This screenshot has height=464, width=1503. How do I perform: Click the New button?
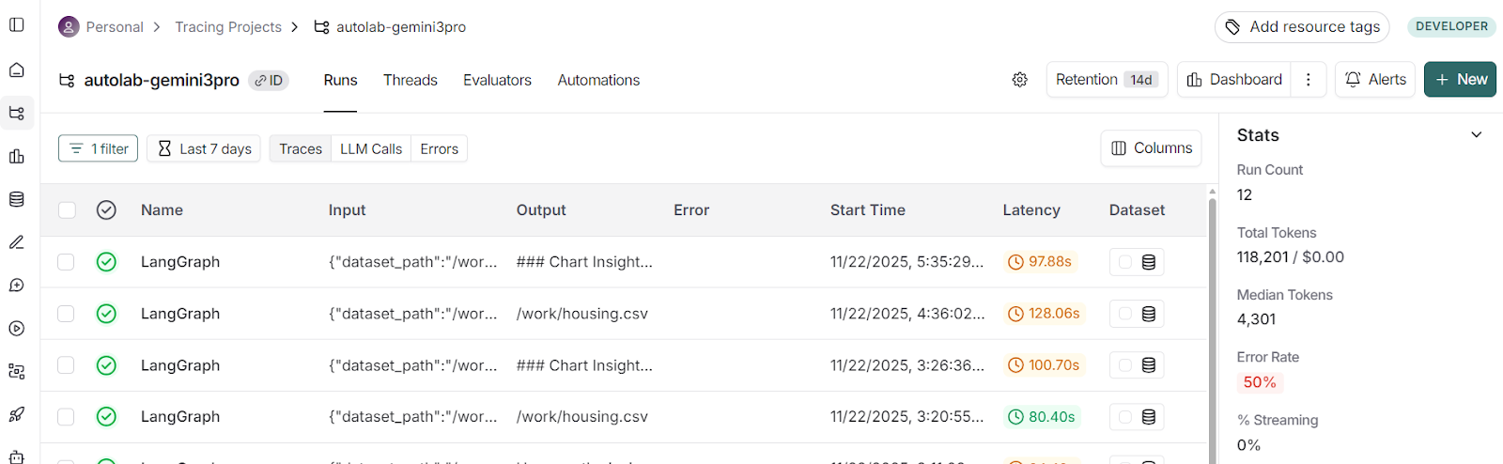[1460, 80]
